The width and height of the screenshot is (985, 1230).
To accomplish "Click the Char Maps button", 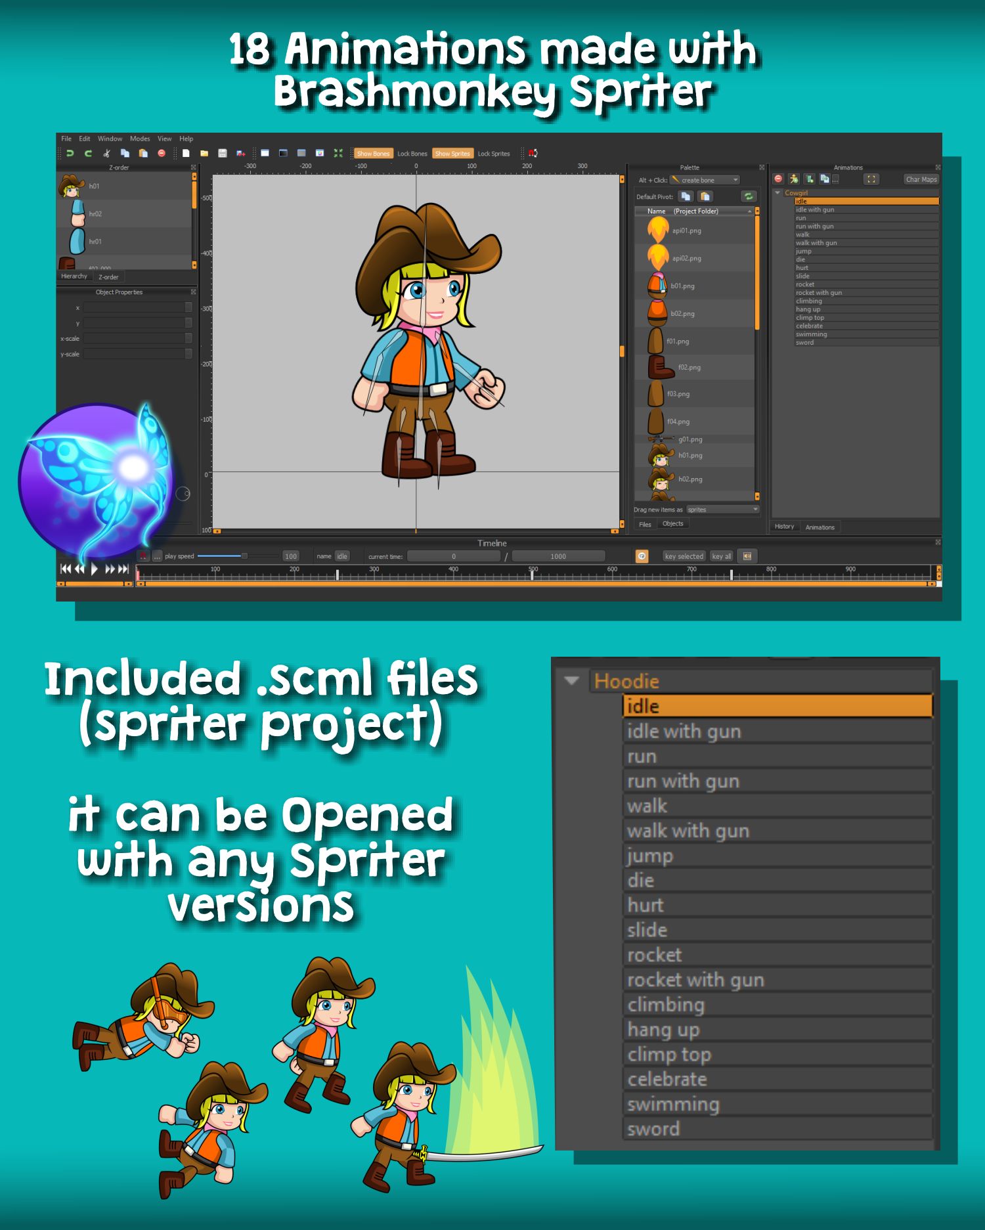I will pyautogui.click(x=921, y=179).
